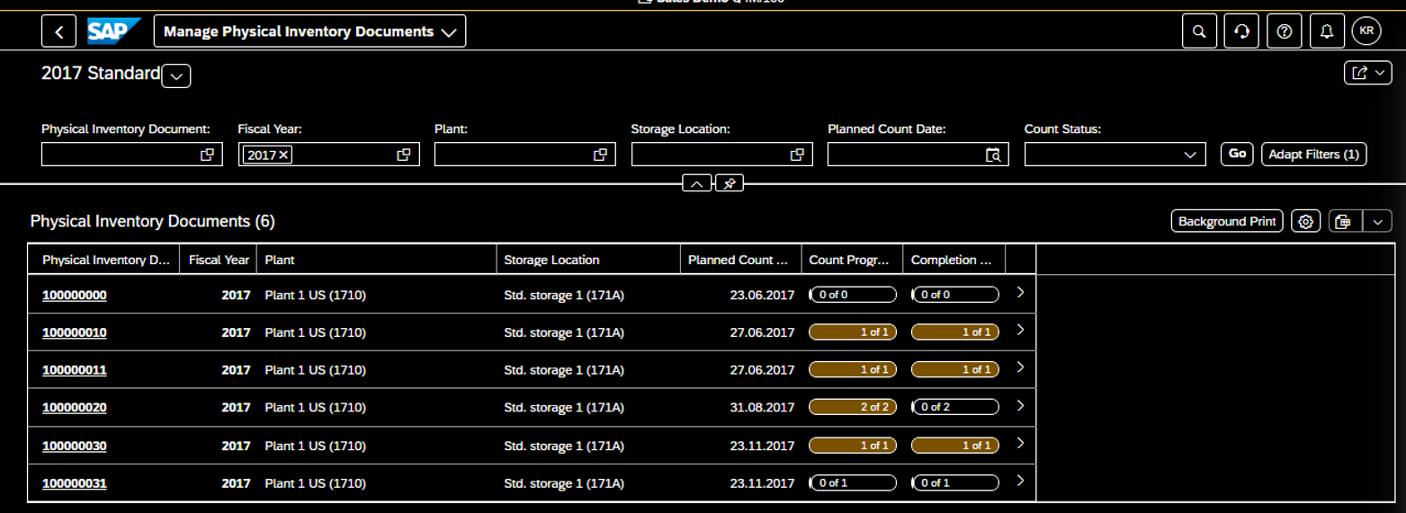Open document link 100000011
The height and width of the screenshot is (513, 1406).
pyautogui.click(x=75, y=370)
